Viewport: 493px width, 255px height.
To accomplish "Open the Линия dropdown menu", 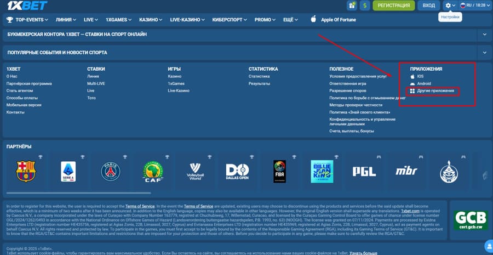I will pyautogui.click(x=66, y=20).
